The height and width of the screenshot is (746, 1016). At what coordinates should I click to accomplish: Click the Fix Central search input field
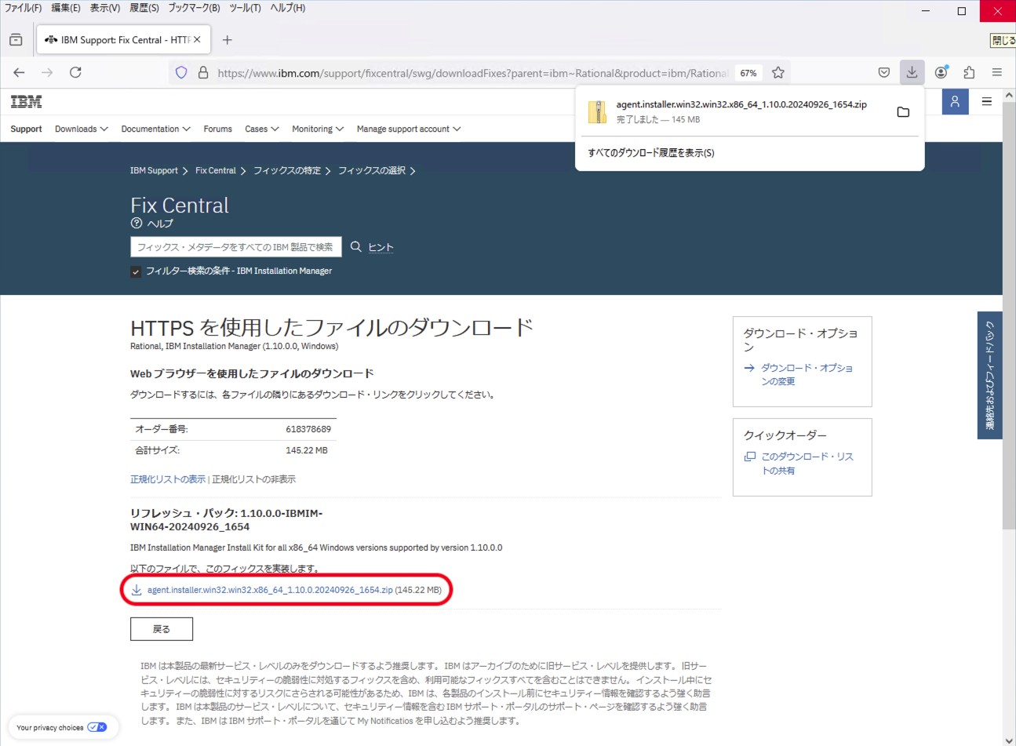(x=235, y=246)
